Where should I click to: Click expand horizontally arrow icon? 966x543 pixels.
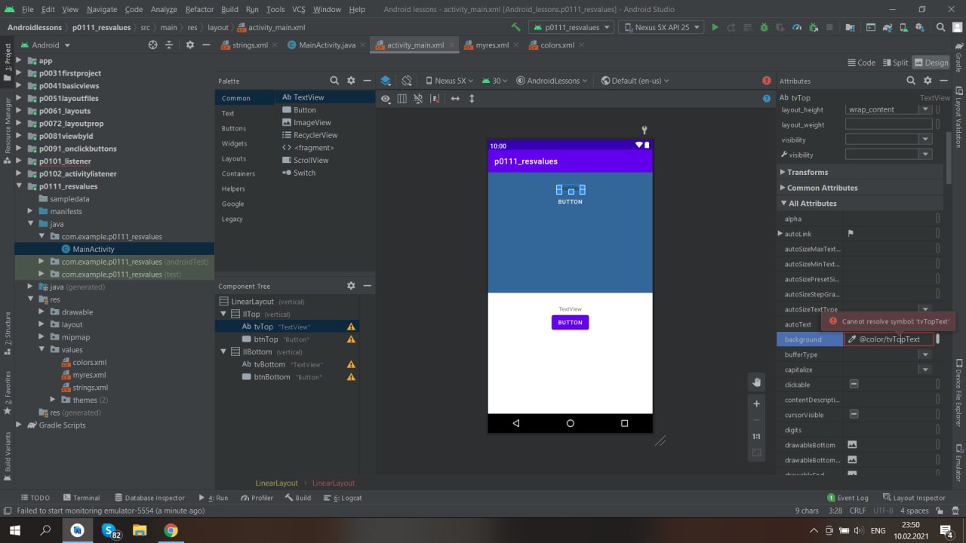pyautogui.click(x=455, y=99)
